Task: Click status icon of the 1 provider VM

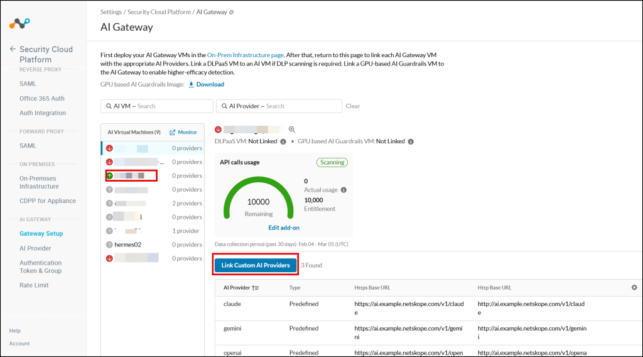Action: point(109,231)
